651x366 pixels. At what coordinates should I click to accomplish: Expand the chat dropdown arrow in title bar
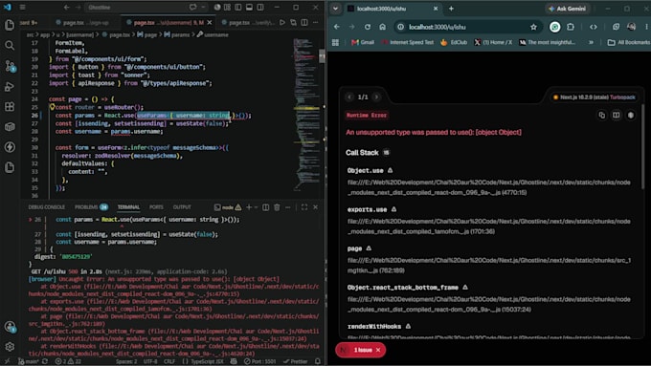coord(203,7)
